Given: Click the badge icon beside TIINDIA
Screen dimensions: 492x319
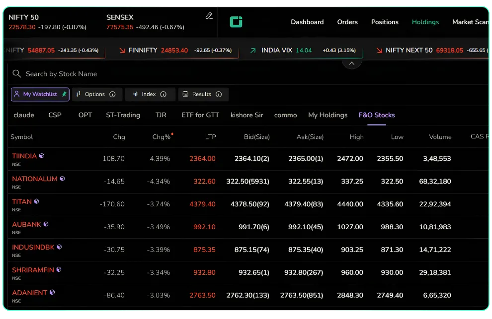Looking at the screenshot, I should [x=42, y=156].
